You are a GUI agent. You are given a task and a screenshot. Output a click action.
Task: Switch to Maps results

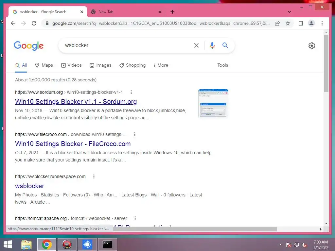click(x=44, y=65)
